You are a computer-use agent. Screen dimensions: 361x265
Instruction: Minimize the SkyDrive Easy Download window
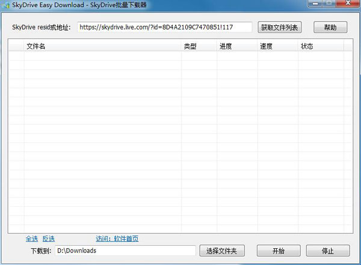(x=315, y=3)
